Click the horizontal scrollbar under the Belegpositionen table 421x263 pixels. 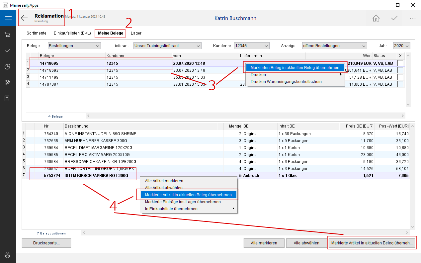coord(246,233)
